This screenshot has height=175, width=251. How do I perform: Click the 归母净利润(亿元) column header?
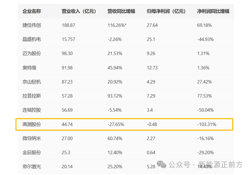coord(166,11)
